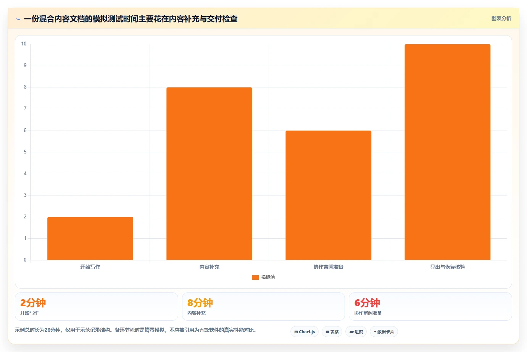
Task: Click the 开始写作 bar in chart
Action: coord(90,239)
